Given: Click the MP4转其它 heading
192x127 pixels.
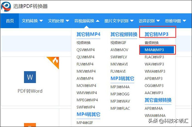Looking at the screenshot, I should point(88,114).
